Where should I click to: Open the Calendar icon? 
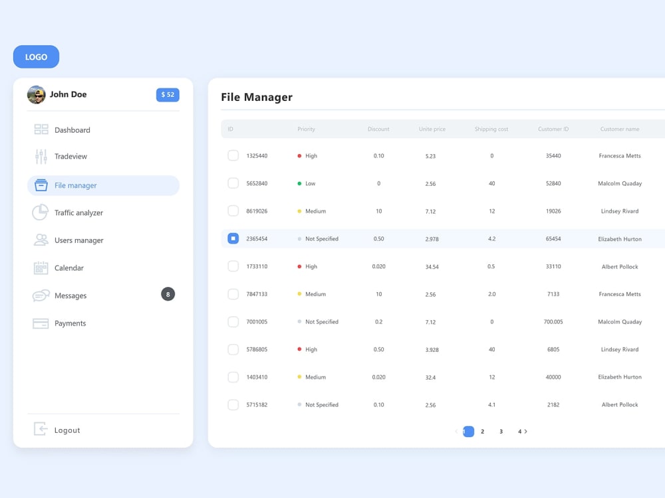click(41, 268)
